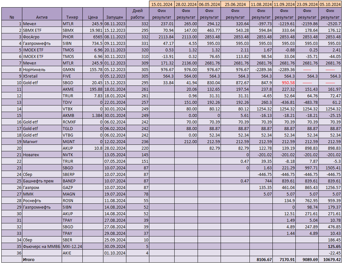344x264 pixels.
Task: Click the '№' column header
Action: coord(12,14)
